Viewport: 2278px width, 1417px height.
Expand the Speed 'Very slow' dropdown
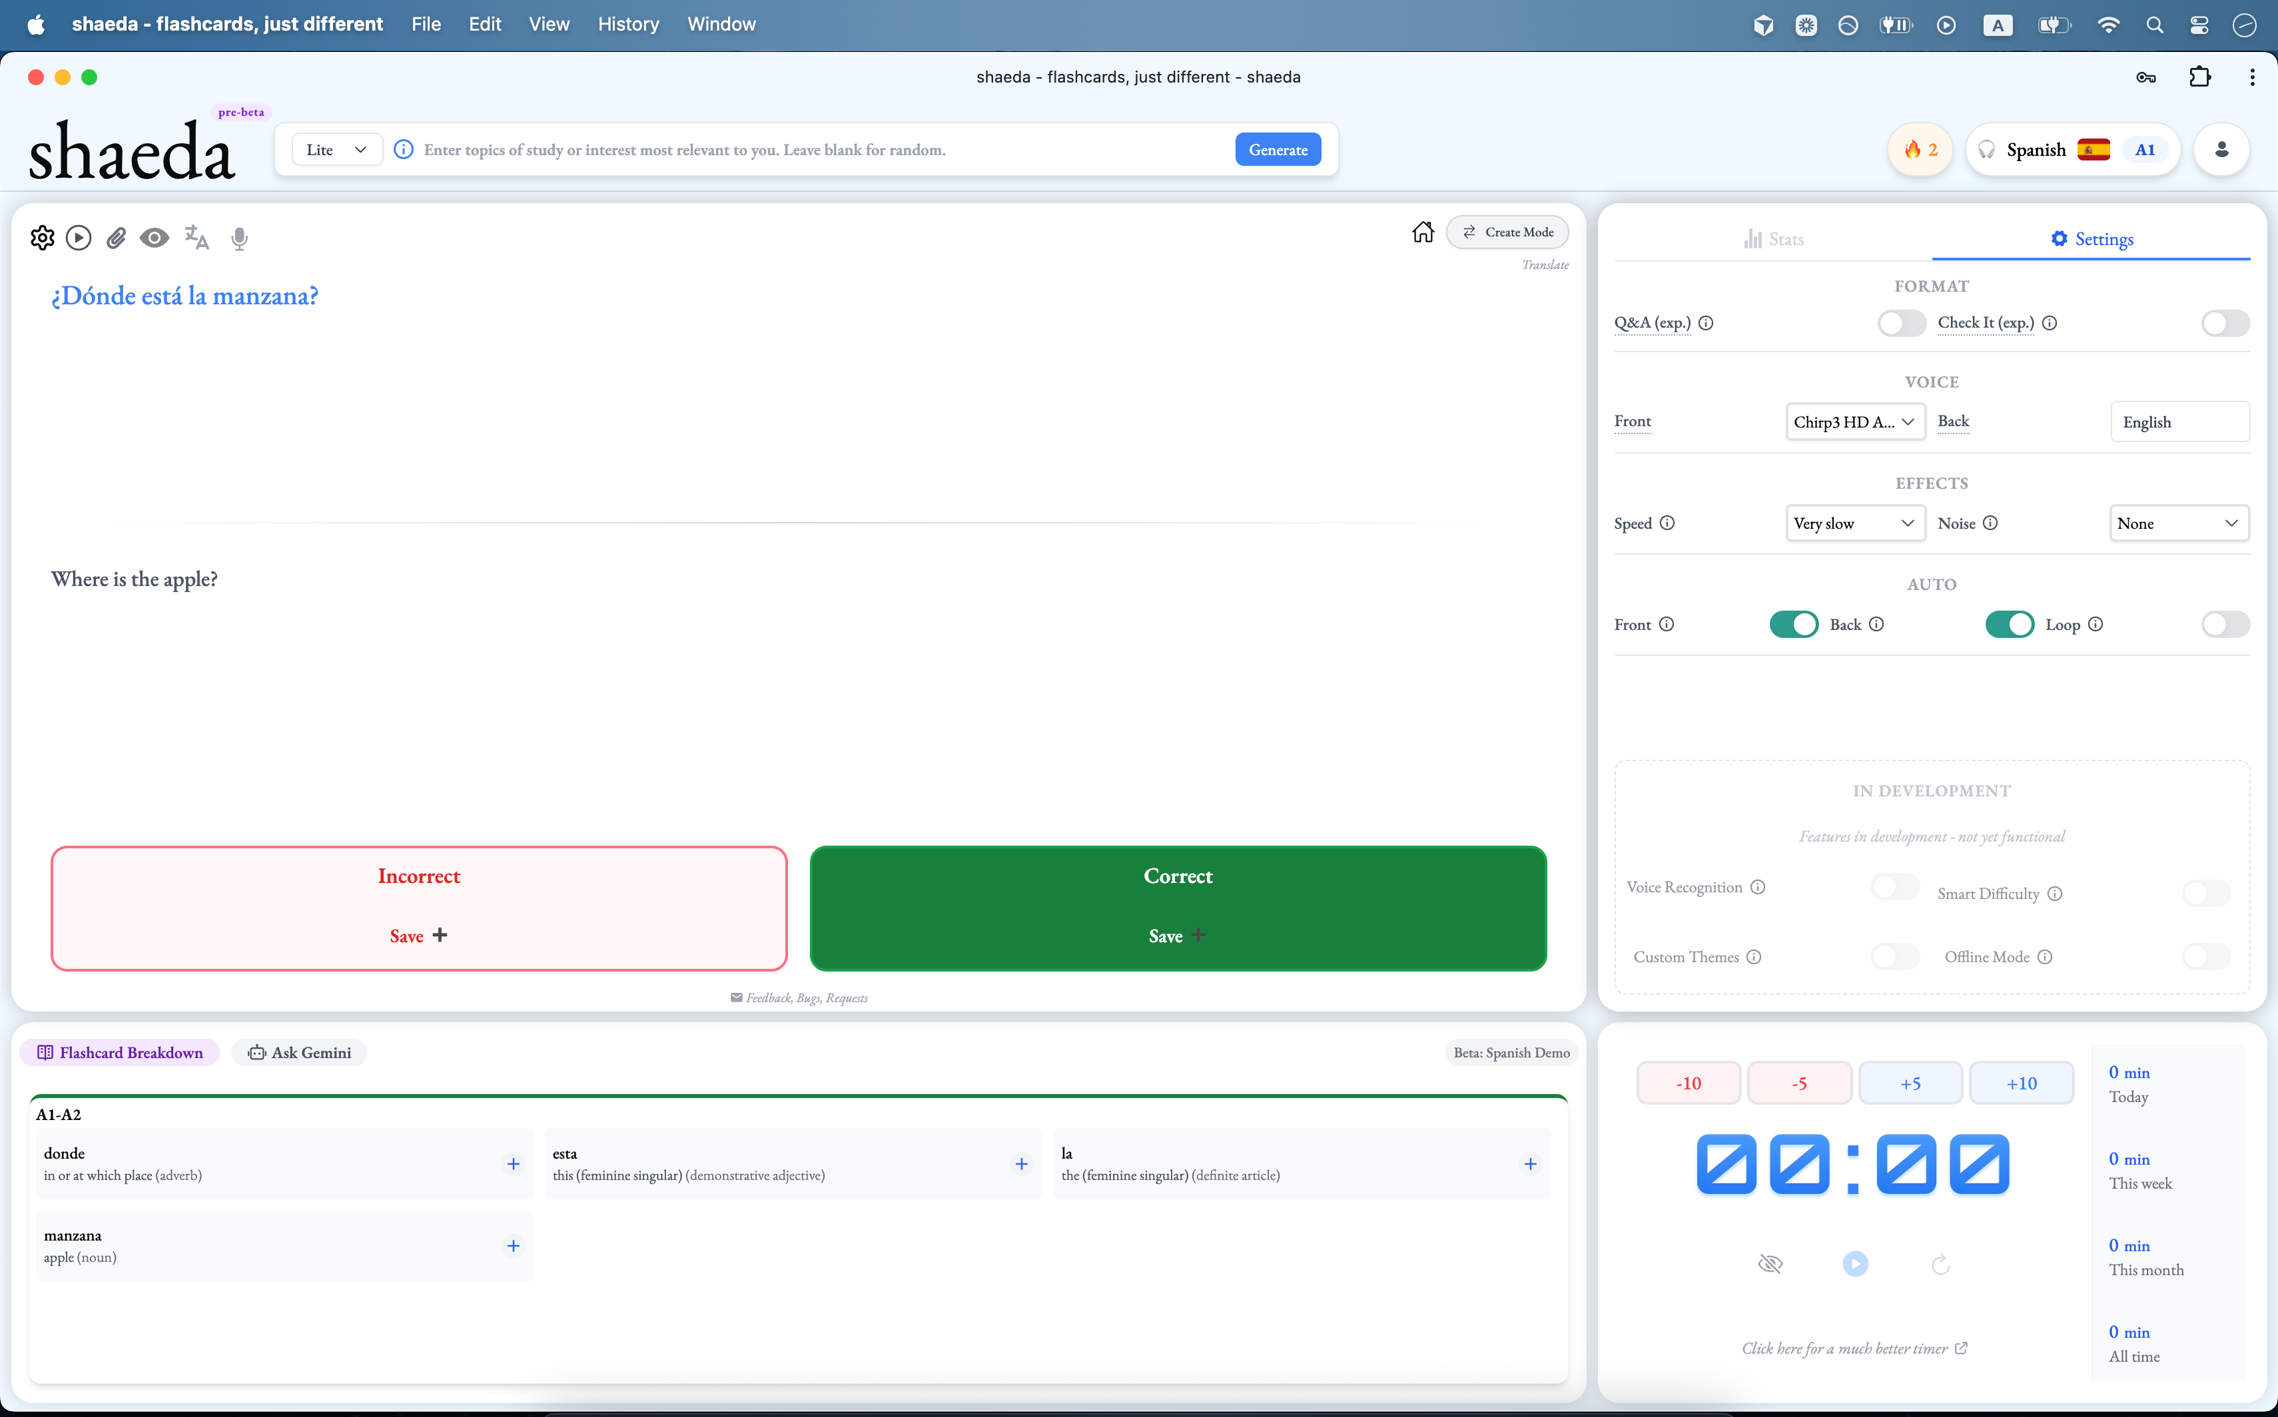(x=1854, y=523)
